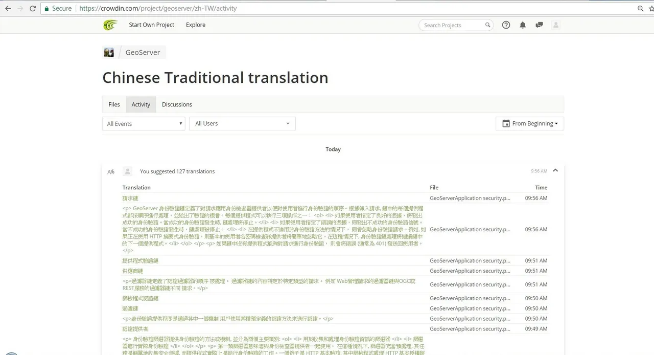Click the translation activity type icon

(111, 171)
